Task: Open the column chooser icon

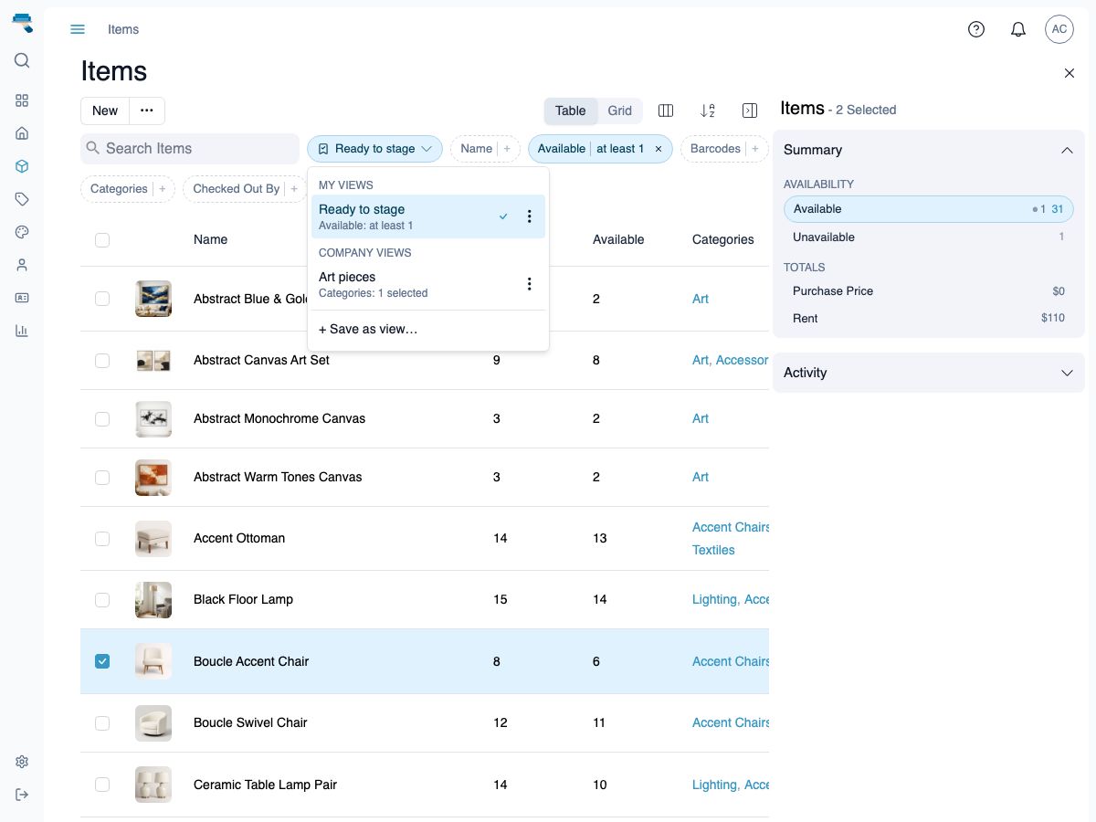Action: pos(666,111)
